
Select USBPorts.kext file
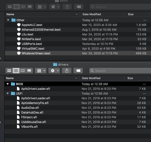[78, 44]
